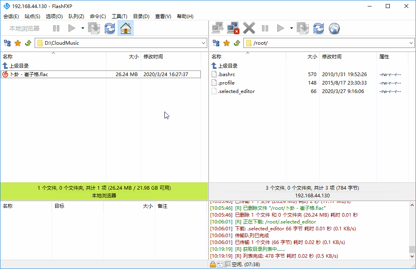
Task: Open the 命令(C) menu
Action: tap(98, 17)
